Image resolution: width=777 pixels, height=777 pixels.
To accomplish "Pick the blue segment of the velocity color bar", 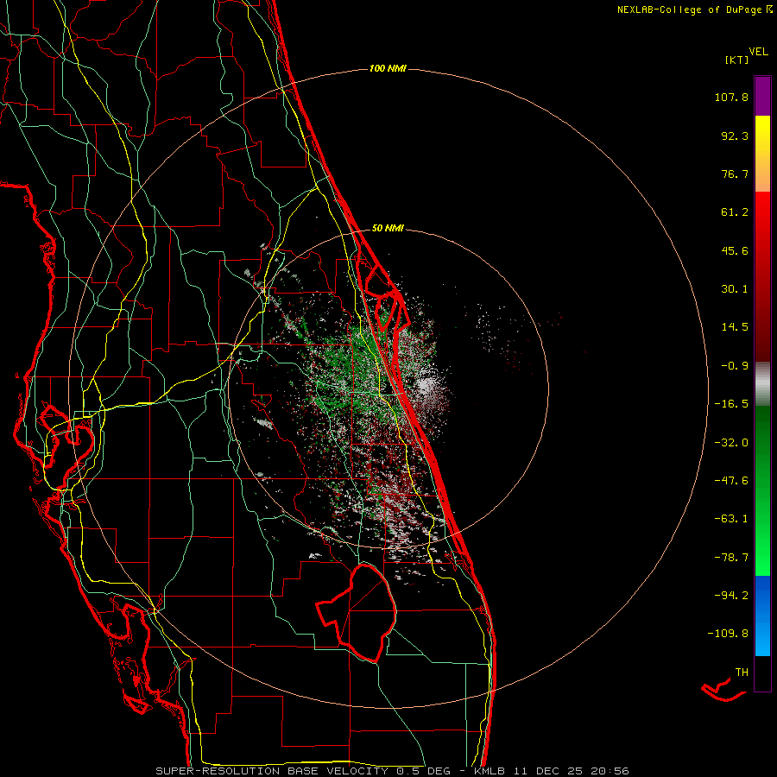I will click(762, 616).
